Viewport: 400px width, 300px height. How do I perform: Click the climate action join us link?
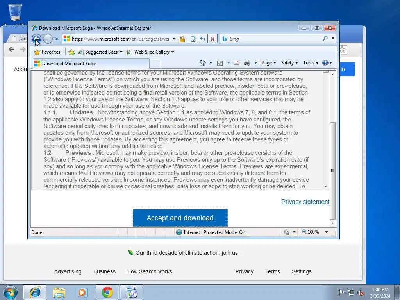coord(186,253)
